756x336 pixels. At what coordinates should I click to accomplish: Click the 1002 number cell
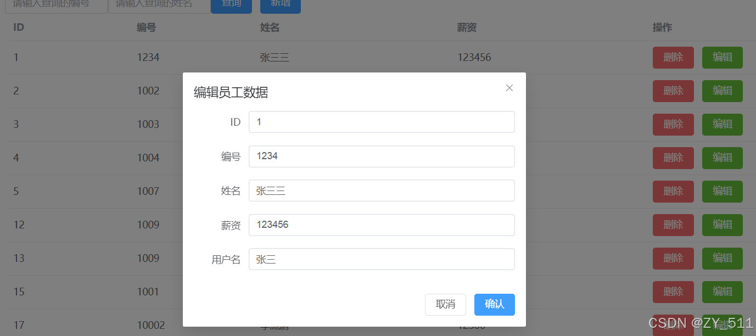[148, 91]
